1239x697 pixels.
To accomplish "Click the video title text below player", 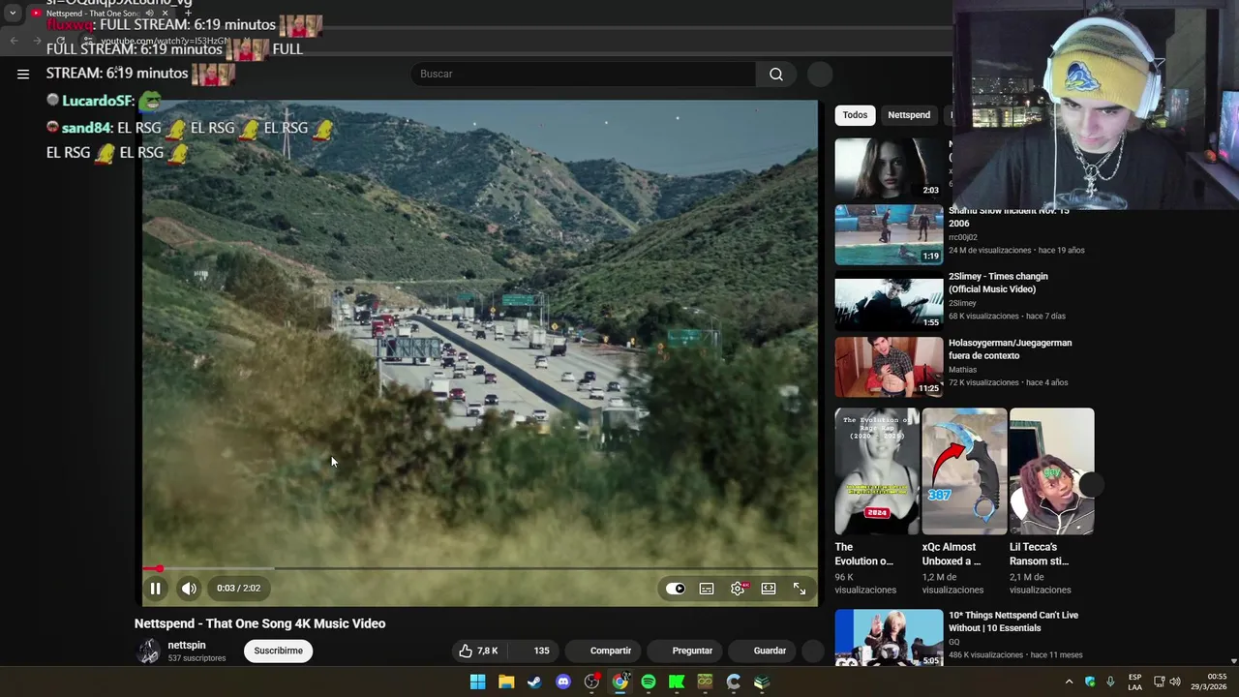I will [x=259, y=623].
